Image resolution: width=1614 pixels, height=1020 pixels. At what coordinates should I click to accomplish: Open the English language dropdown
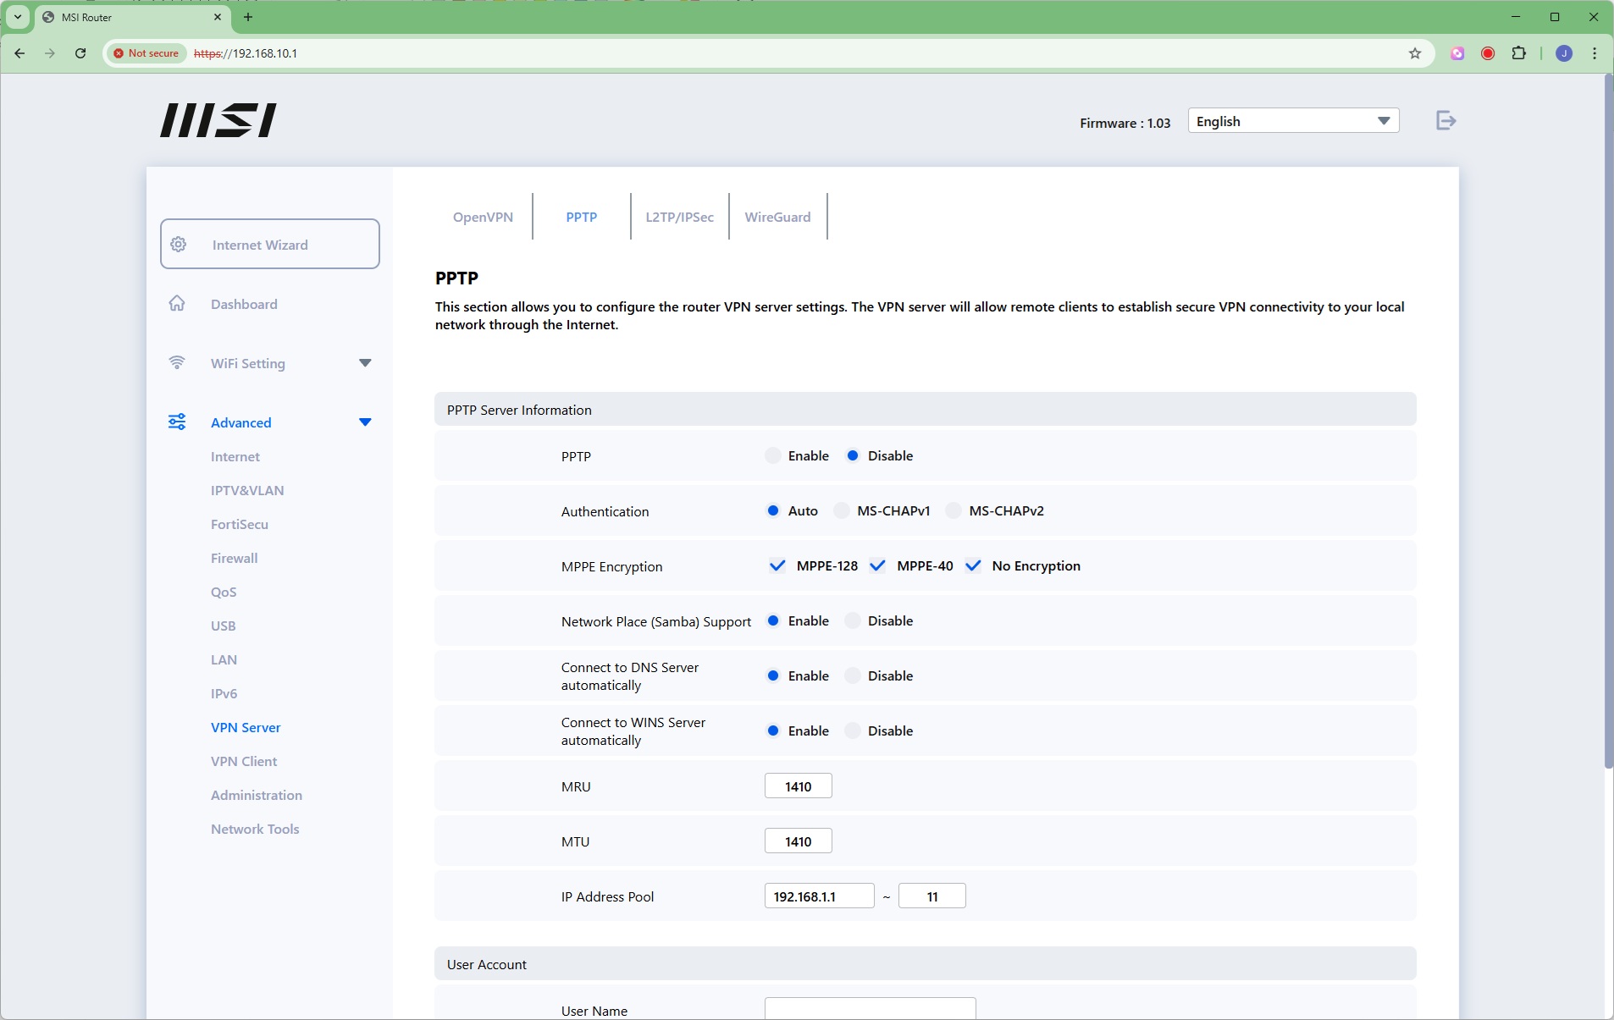pos(1292,121)
